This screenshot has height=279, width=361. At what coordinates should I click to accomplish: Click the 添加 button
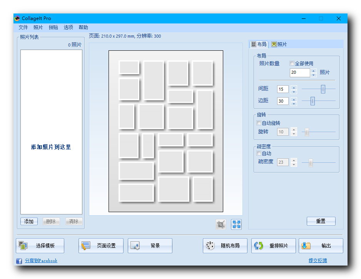point(29,221)
